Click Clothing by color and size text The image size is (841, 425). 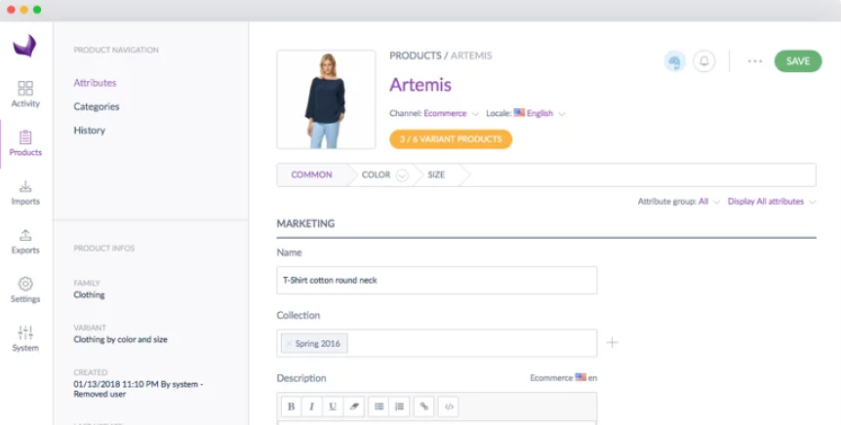click(120, 339)
